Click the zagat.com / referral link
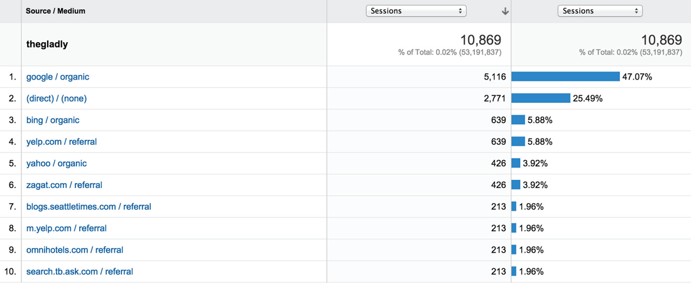The height and width of the screenshot is (284, 691). 64,185
